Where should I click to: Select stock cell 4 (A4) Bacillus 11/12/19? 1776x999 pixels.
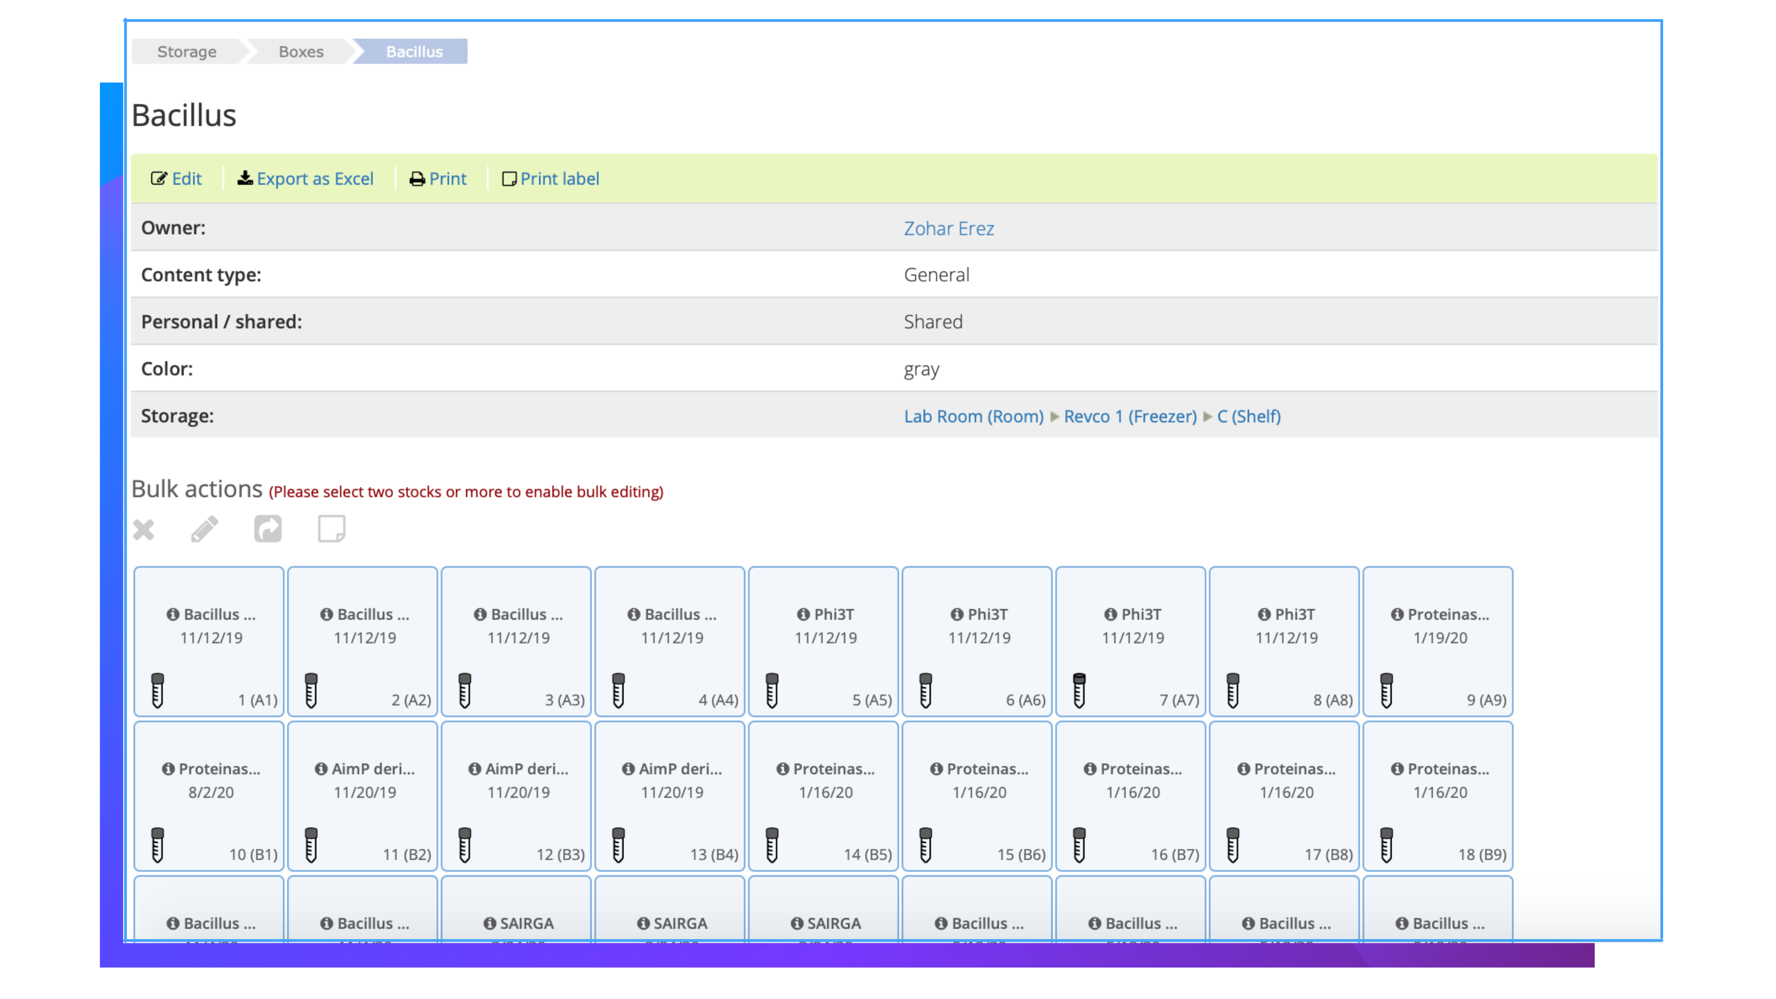tap(669, 642)
